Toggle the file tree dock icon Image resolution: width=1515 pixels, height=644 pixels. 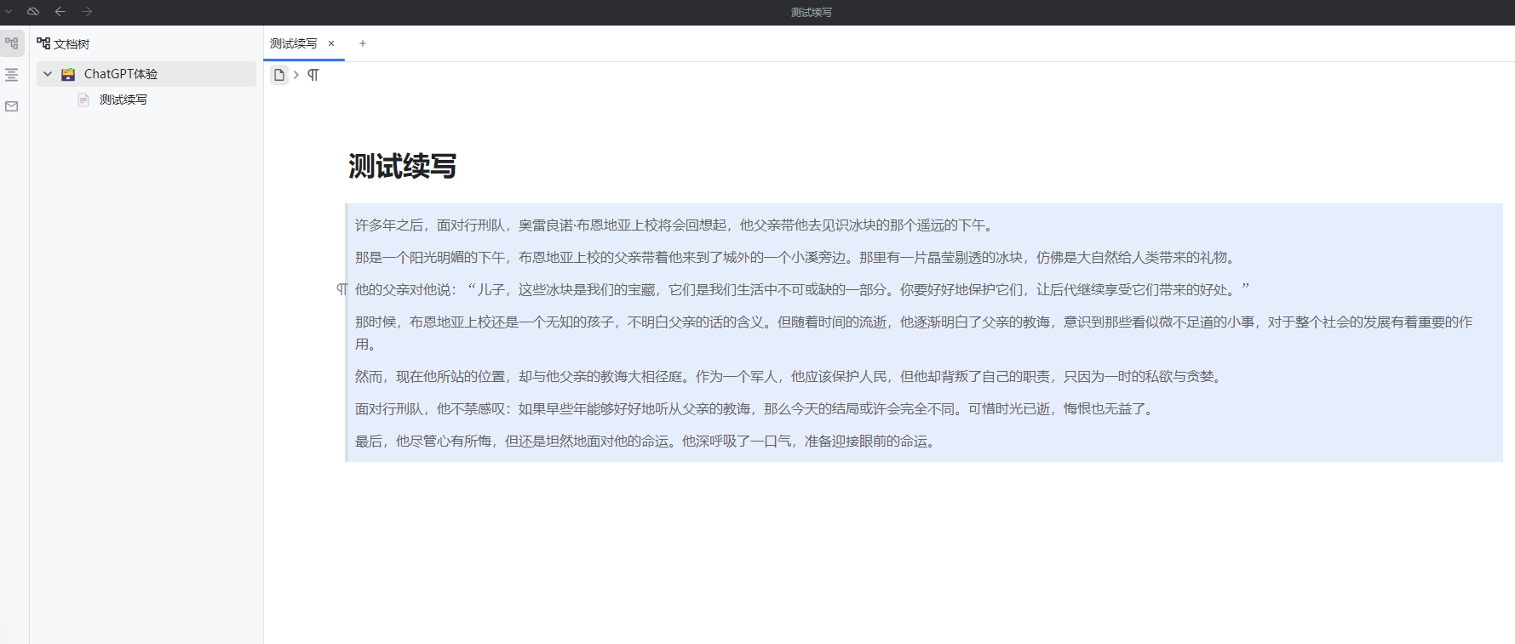12,43
